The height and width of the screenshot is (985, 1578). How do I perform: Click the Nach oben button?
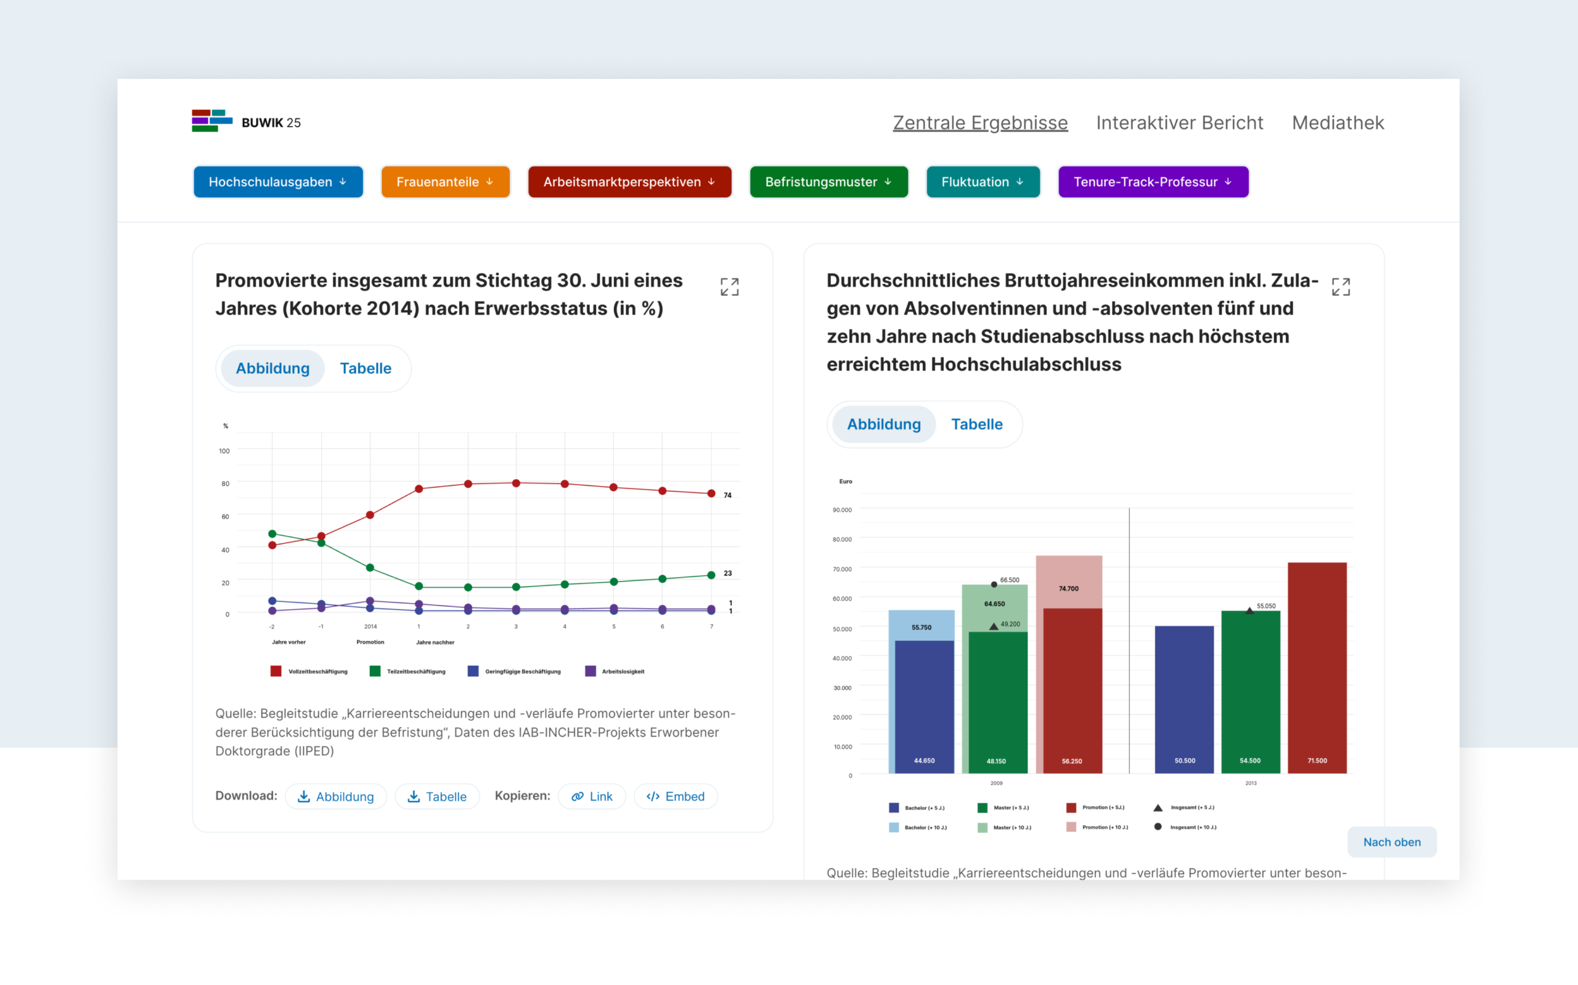coord(1391,841)
